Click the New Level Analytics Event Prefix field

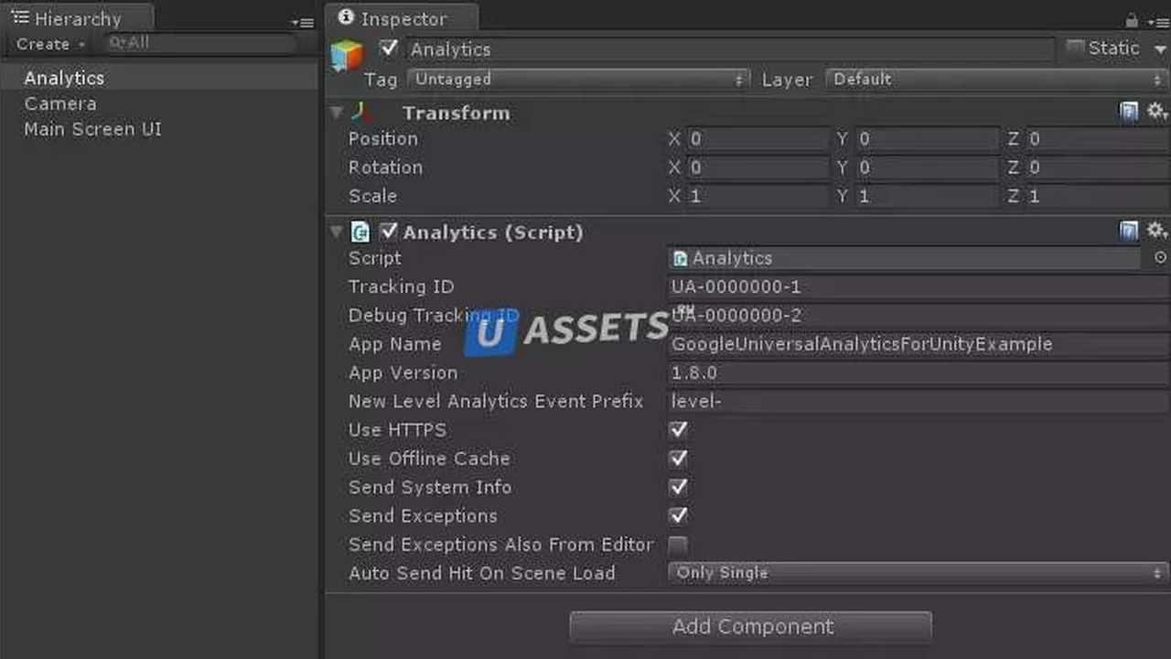919,401
